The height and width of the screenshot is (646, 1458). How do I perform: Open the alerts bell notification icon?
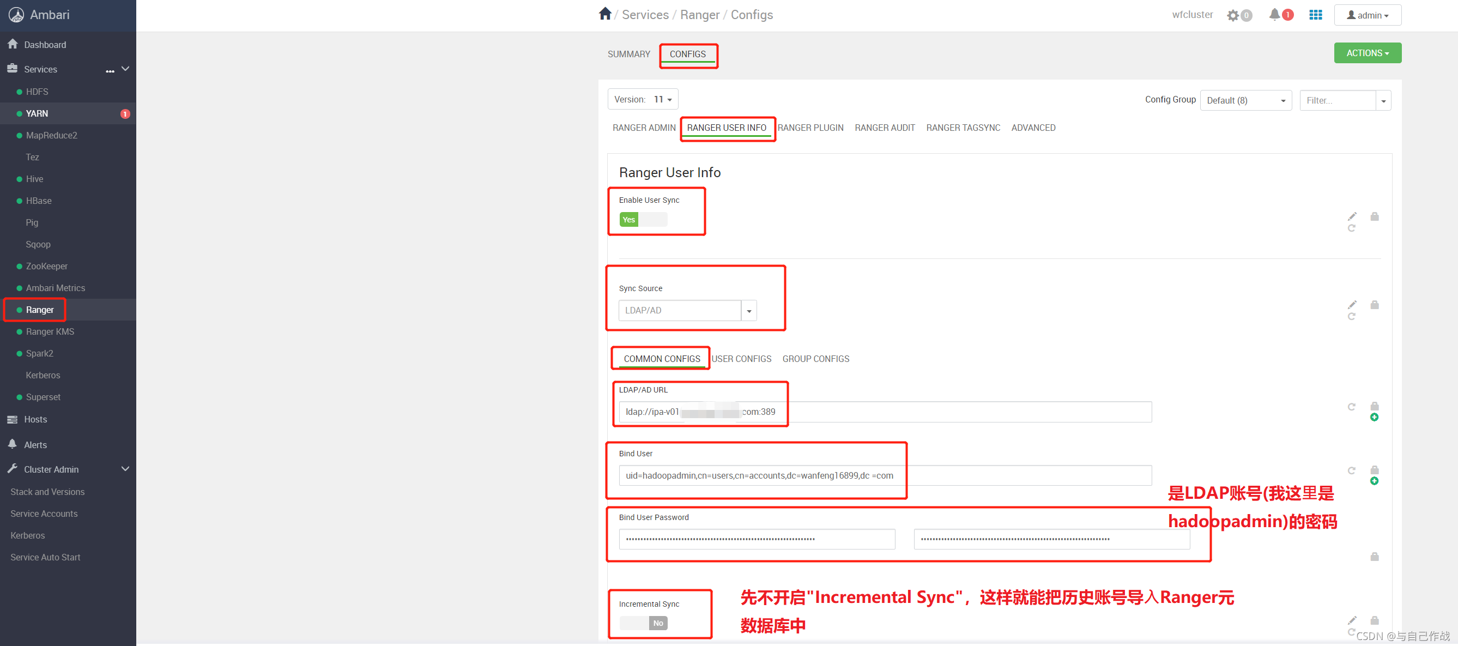pos(1274,15)
